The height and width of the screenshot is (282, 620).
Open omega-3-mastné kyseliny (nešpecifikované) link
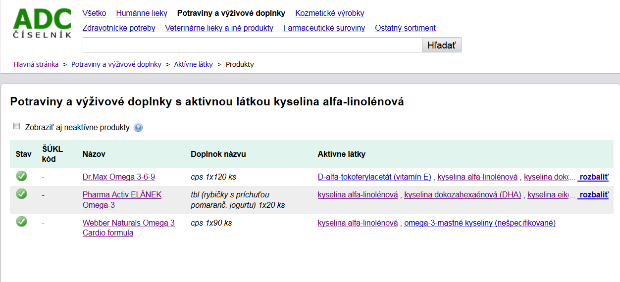coord(480,223)
